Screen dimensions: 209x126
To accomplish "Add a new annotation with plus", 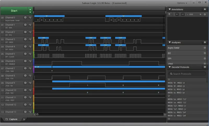I will click(205, 9).
